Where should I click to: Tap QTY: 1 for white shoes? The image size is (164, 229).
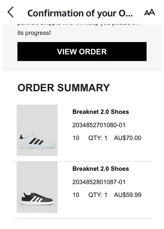pyautogui.click(x=98, y=138)
